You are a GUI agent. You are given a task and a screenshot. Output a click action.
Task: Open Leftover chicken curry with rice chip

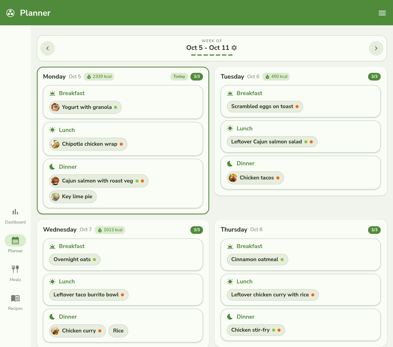(x=273, y=295)
